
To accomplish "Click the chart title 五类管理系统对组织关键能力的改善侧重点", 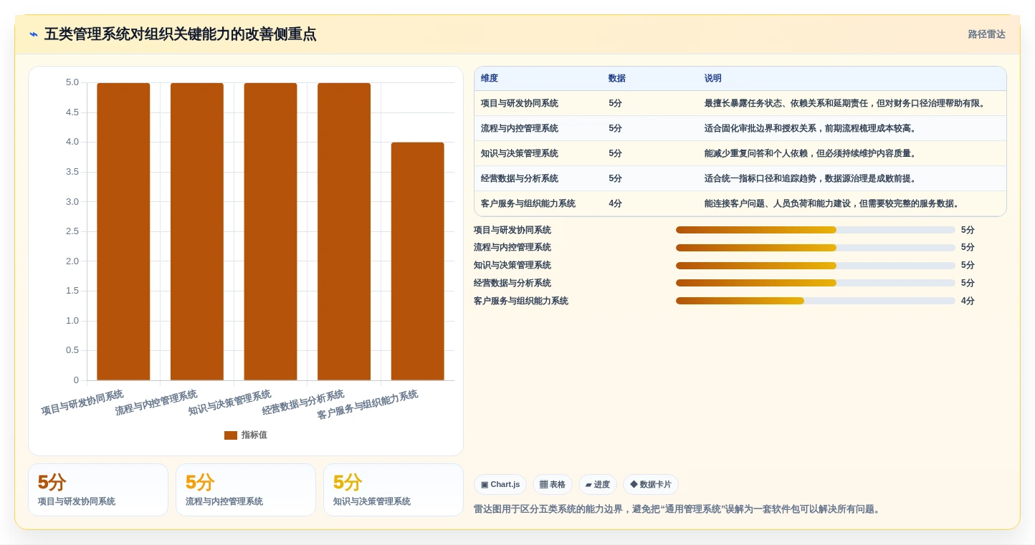I will (180, 34).
